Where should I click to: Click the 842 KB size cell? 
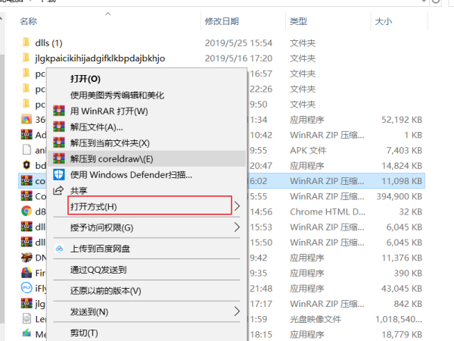(408, 304)
